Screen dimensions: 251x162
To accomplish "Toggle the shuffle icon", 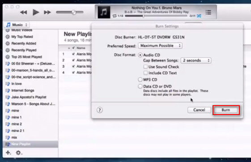I will click(199, 16).
